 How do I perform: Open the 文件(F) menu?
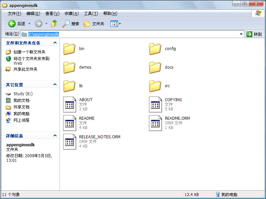(x=15, y=14)
